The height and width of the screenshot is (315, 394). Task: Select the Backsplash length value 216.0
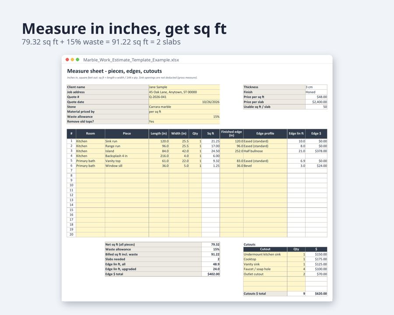click(158, 156)
